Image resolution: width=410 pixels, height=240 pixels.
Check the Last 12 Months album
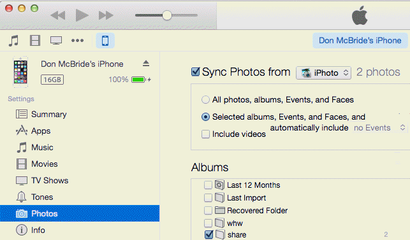[x=208, y=185]
